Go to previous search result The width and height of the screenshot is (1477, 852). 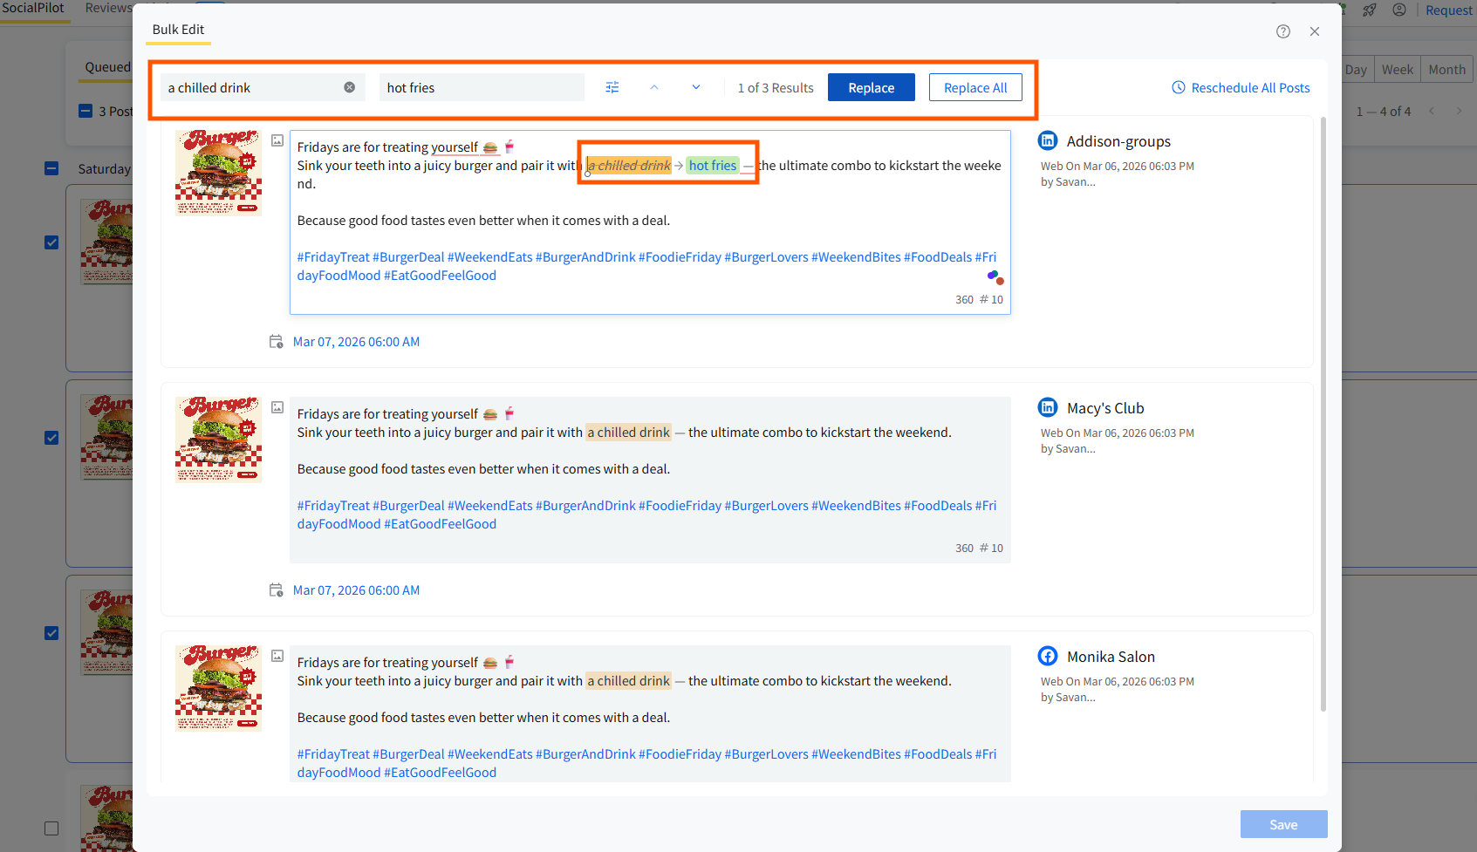[654, 87]
